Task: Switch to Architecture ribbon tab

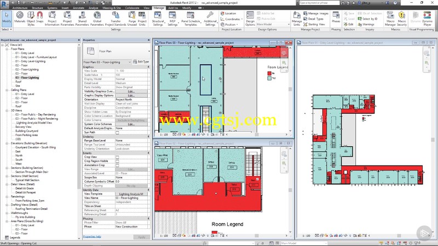Action: point(20,8)
